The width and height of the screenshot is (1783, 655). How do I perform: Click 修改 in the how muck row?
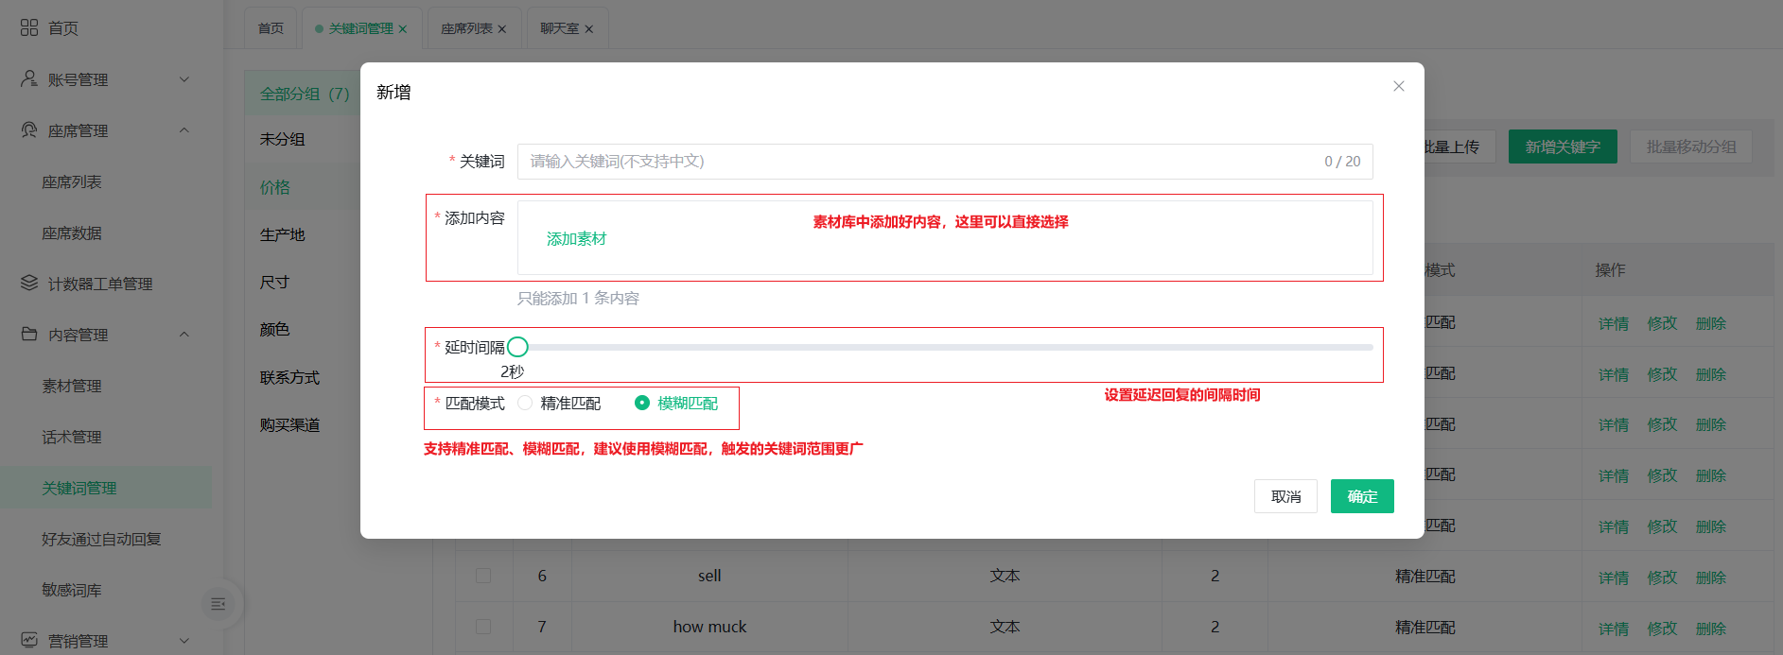[1662, 629]
